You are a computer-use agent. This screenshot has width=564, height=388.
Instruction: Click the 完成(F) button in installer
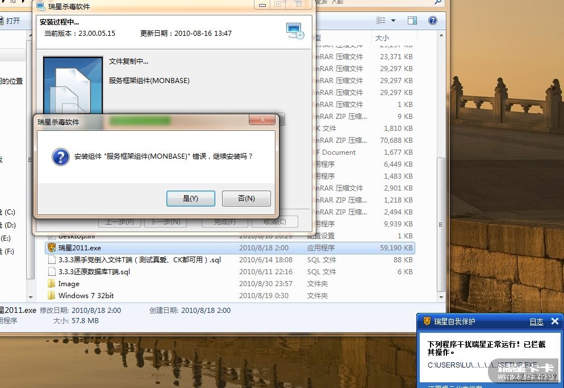[x=225, y=222]
